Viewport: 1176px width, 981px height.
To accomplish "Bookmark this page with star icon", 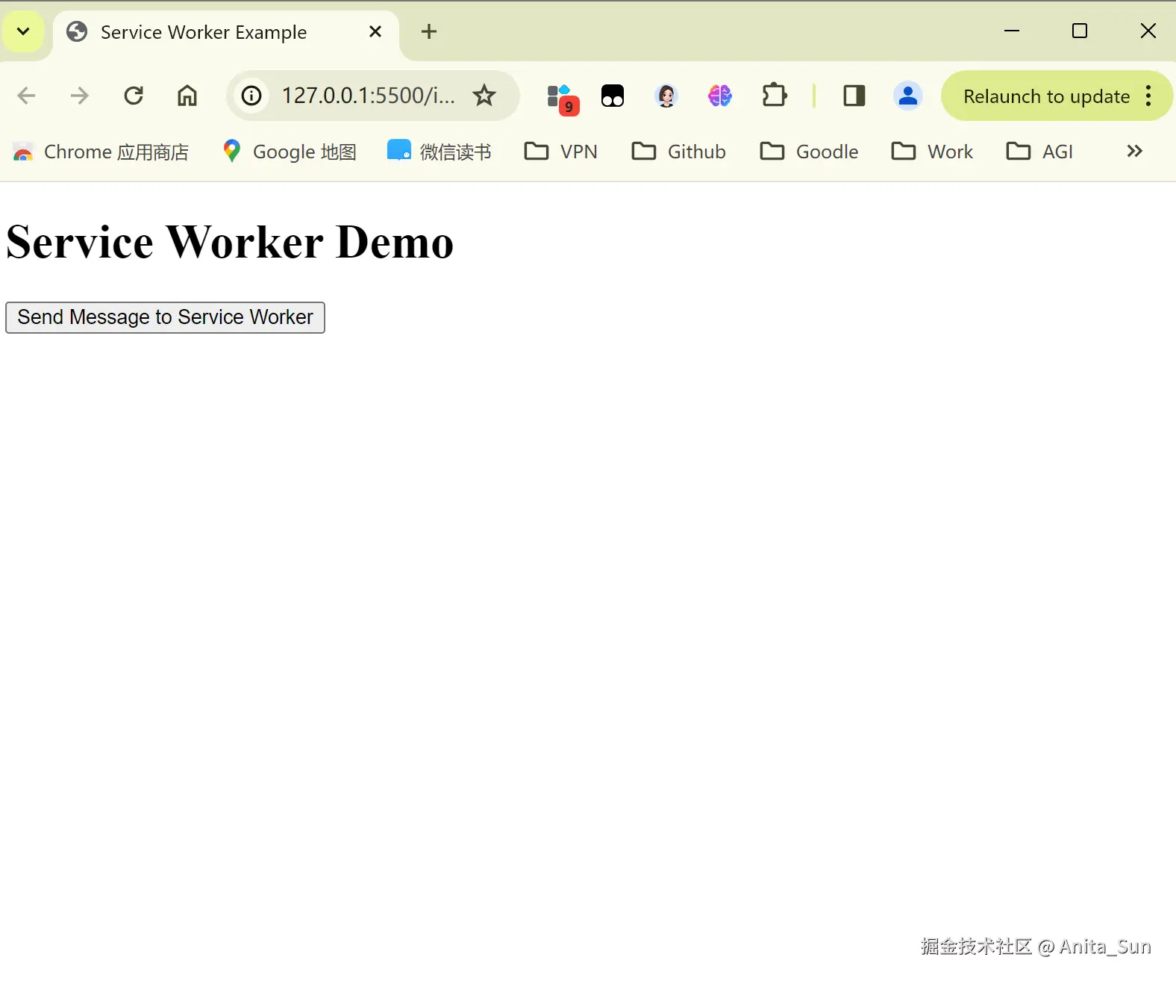I will tap(484, 96).
